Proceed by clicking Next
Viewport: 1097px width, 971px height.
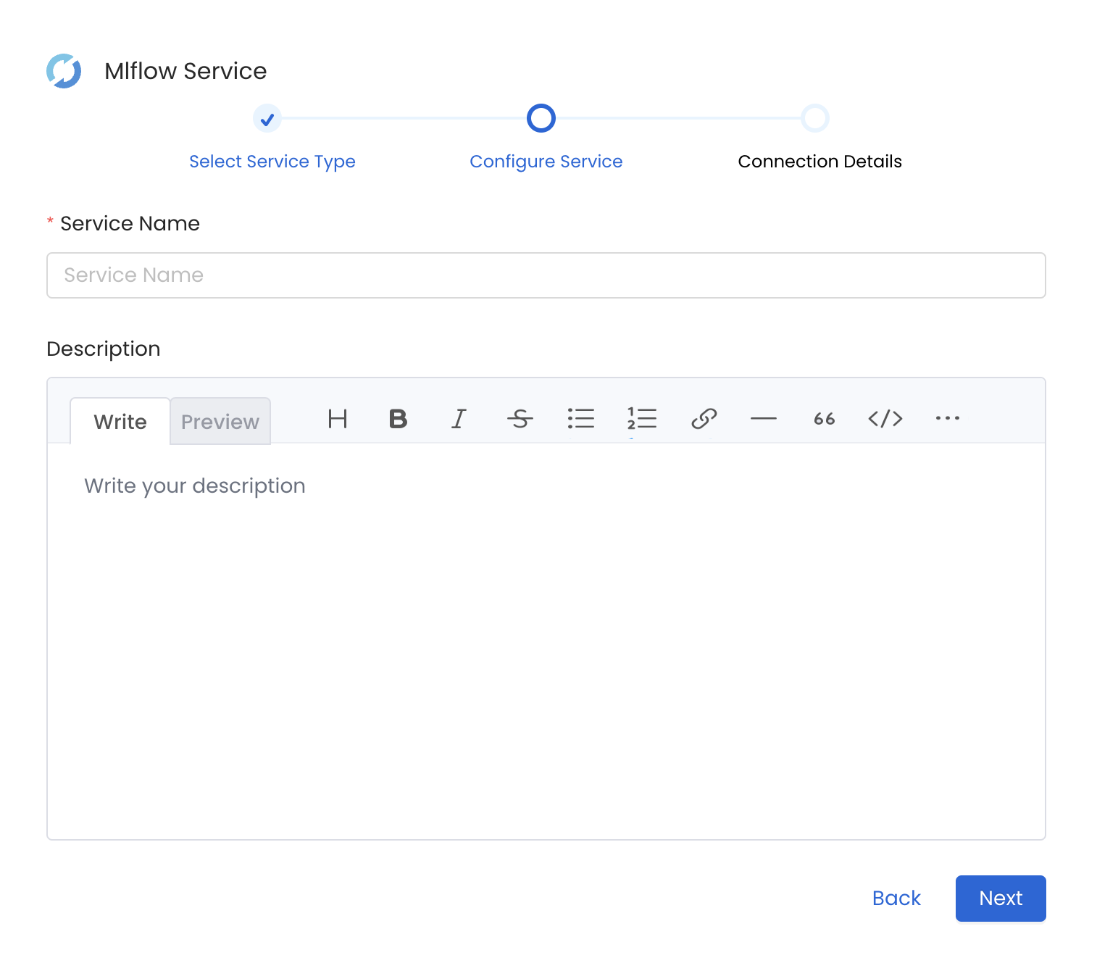1001,899
